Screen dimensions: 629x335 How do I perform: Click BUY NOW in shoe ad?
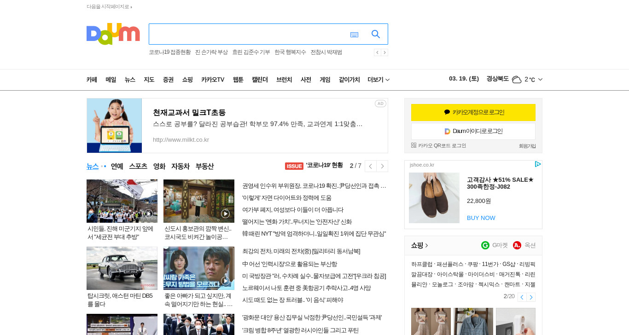pos(481,218)
